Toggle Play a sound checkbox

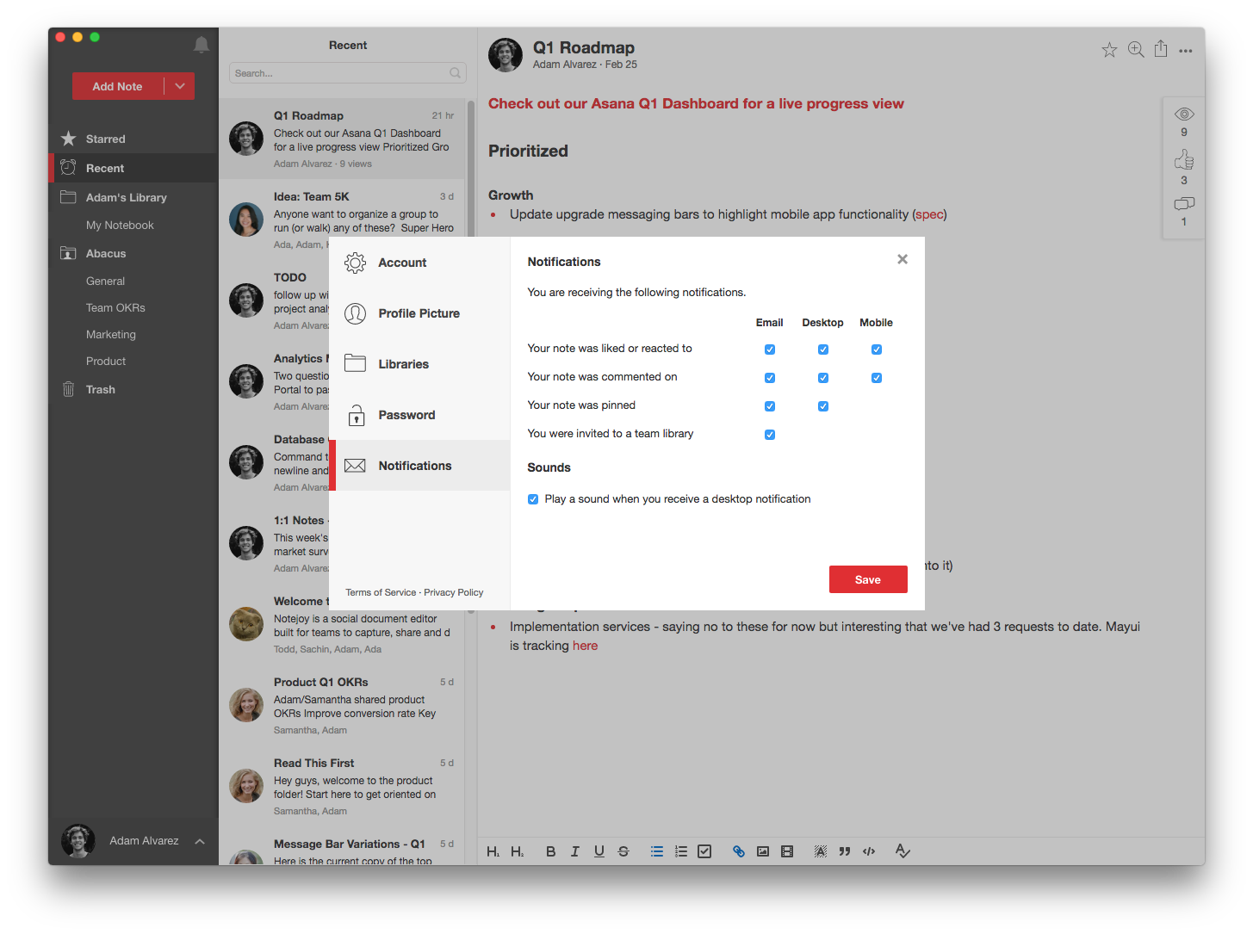click(533, 499)
